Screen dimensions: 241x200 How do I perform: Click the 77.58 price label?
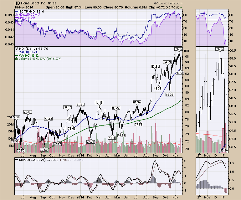point(16,117)
